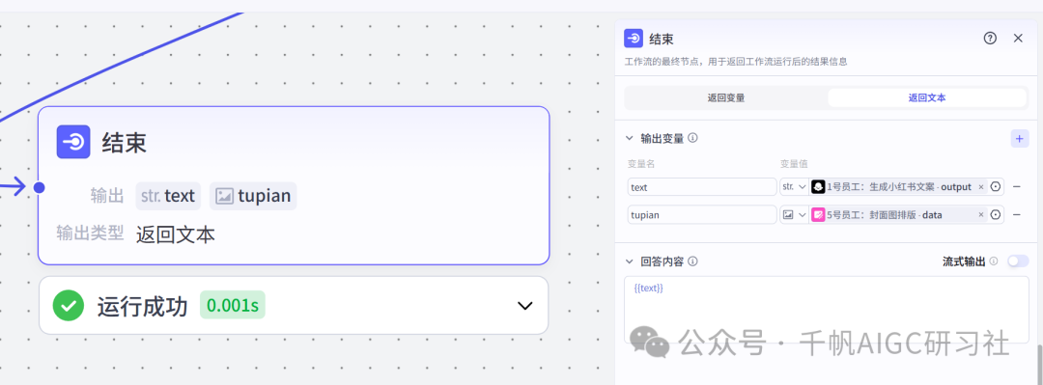Select the tupian output tag on node
Viewport: 1043px width, 385px height.
pos(253,196)
